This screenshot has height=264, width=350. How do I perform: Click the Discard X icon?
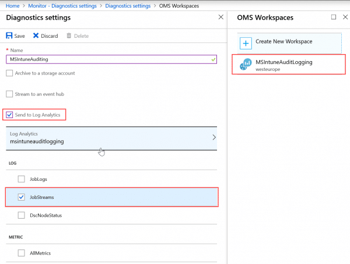pyautogui.click(x=36, y=35)
